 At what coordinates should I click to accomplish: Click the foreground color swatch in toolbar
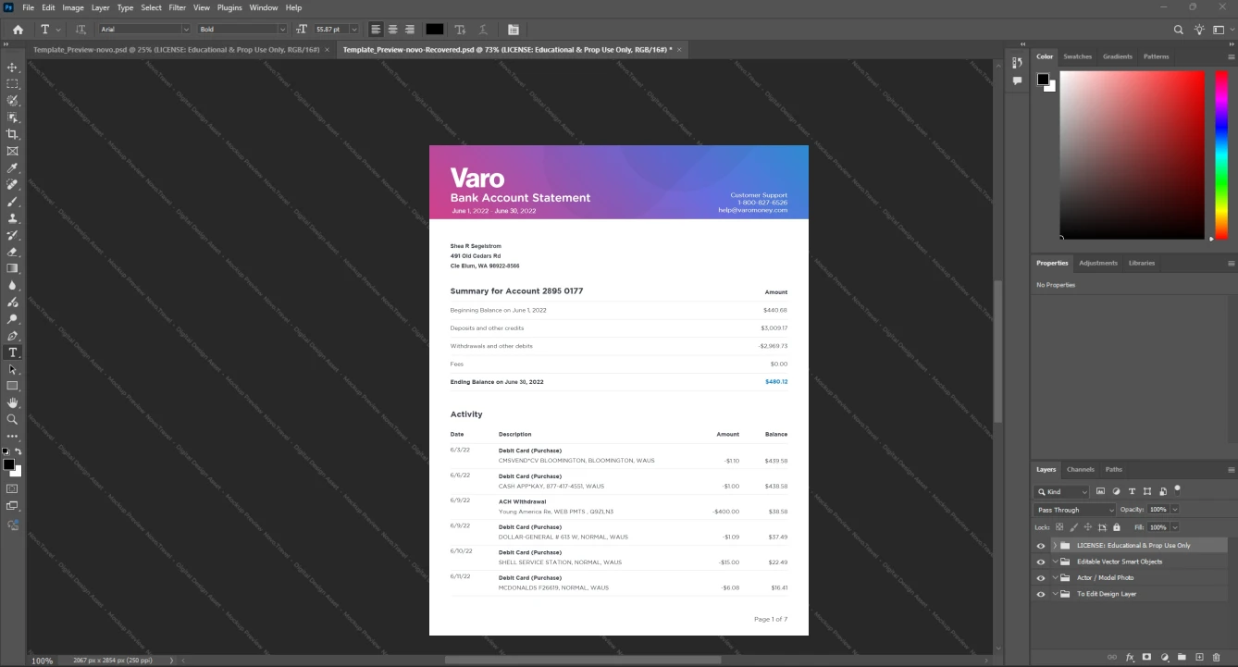[8, 464]
